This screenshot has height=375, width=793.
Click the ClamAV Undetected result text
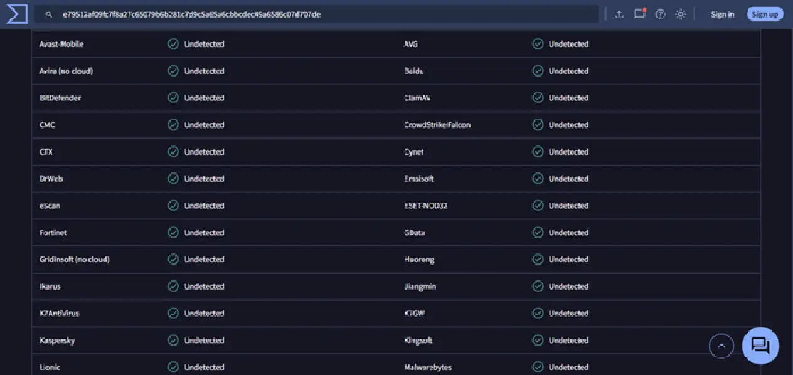(568, 98)
